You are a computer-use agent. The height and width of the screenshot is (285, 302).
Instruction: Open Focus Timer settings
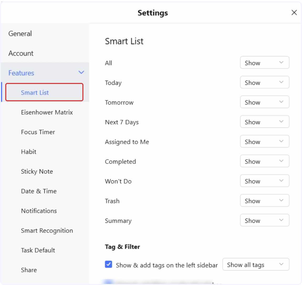coord(38,132)
